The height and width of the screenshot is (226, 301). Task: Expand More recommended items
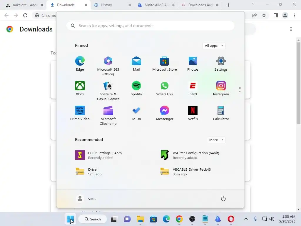click(x=216, y=140)
